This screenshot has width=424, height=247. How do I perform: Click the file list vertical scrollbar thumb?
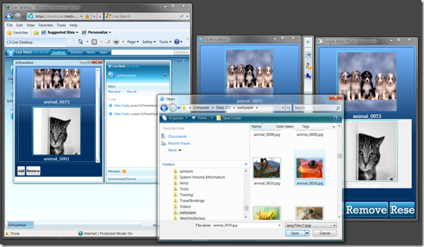pos(339,156)
